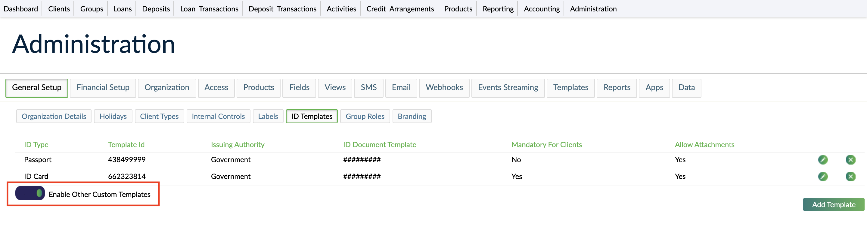The height and width of the screenshot is (233, 867).
Task: Open the Email tab
Action: coord(401,88)
